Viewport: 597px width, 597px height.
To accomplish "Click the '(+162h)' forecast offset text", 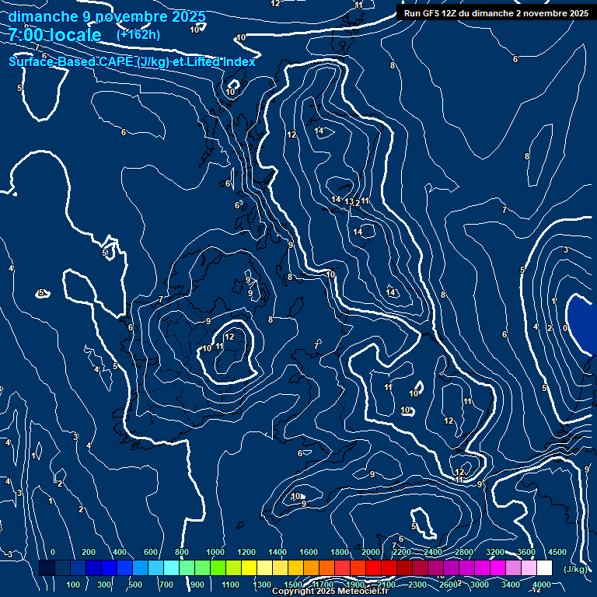I will [138, 35].
